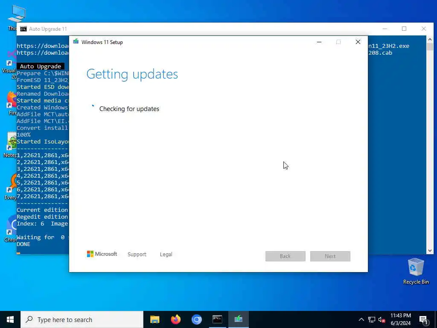Image resolution: width=437 pixels, height=328 pixels.
Task: Click the 'Convert install' console line
Action: pos(42,128)
